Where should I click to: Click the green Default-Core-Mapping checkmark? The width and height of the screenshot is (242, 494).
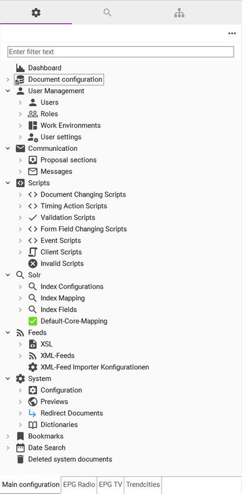[x=33, y=321]
